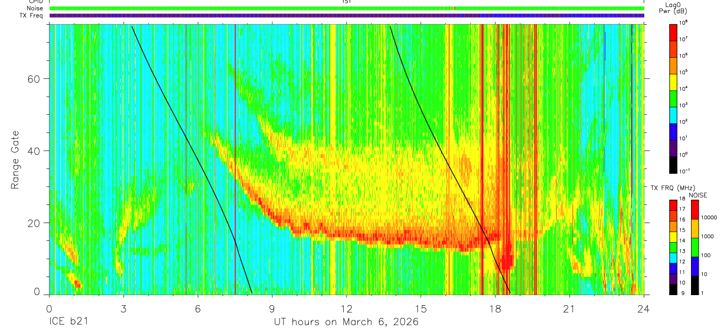Click the purple TX Freq strip above the plot
The width and height of the screenshot is (724, 334).
tap(347, 15)
